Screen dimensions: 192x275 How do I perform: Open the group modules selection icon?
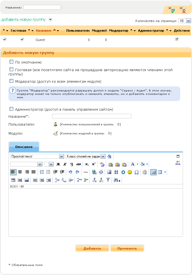click(x=55, y=134)
